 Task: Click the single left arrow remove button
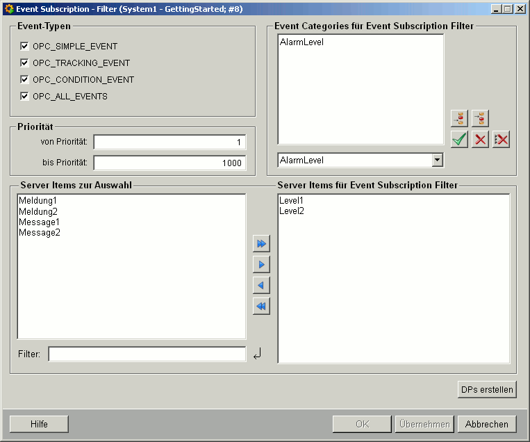point(261,286)
